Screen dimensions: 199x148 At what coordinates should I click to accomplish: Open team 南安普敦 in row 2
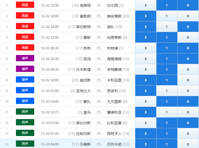114,16
